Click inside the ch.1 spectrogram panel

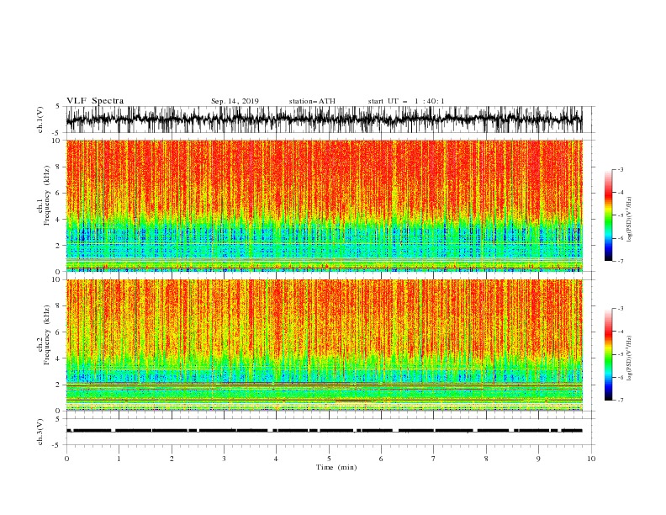[324, 205]
